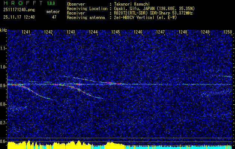Click the 1.1 kHz axis label
Viewport: 235px width, 149px height.
(x=3, y=48)
